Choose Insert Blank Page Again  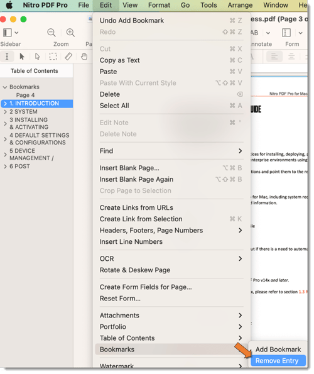(x=171, y=179)
